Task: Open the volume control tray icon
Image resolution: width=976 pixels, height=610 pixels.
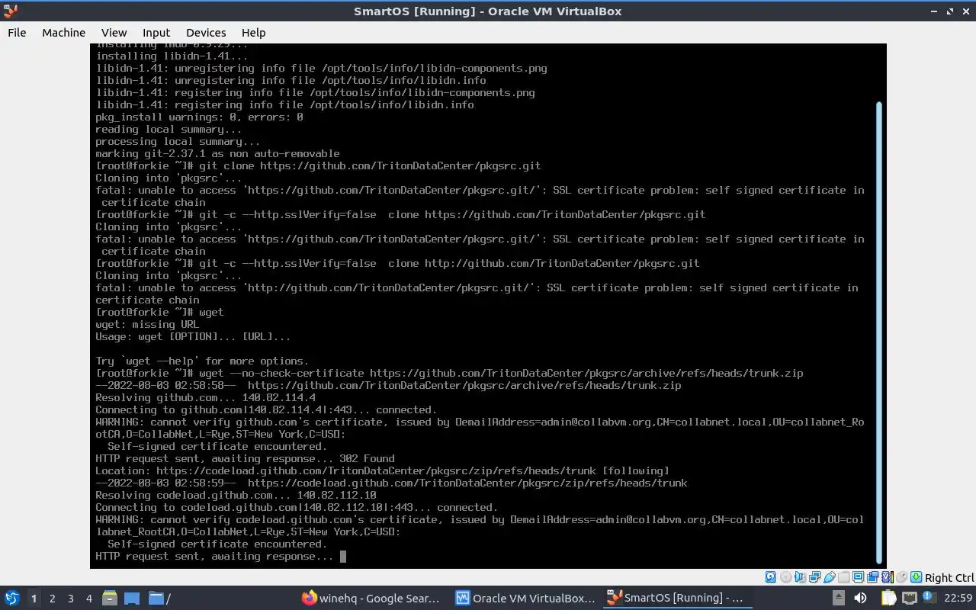Action: click(861, 598)
